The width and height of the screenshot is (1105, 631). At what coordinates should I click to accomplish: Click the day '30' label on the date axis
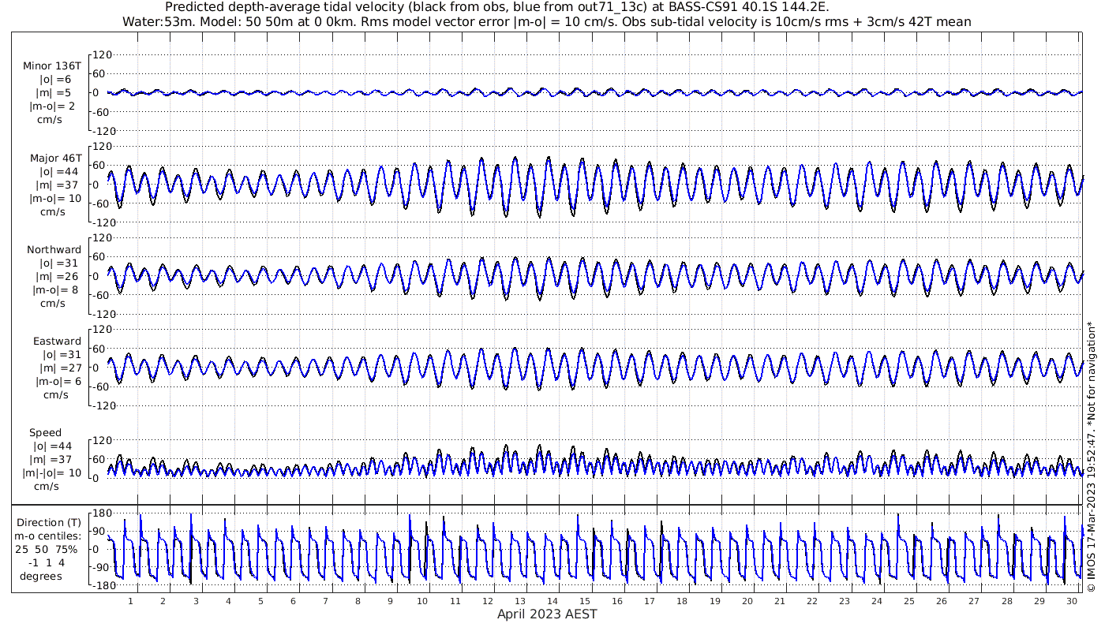pyautogui.click(x=1071, y=601)
